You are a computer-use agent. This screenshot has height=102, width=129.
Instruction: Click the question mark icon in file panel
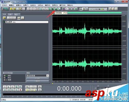pos(22,18)
